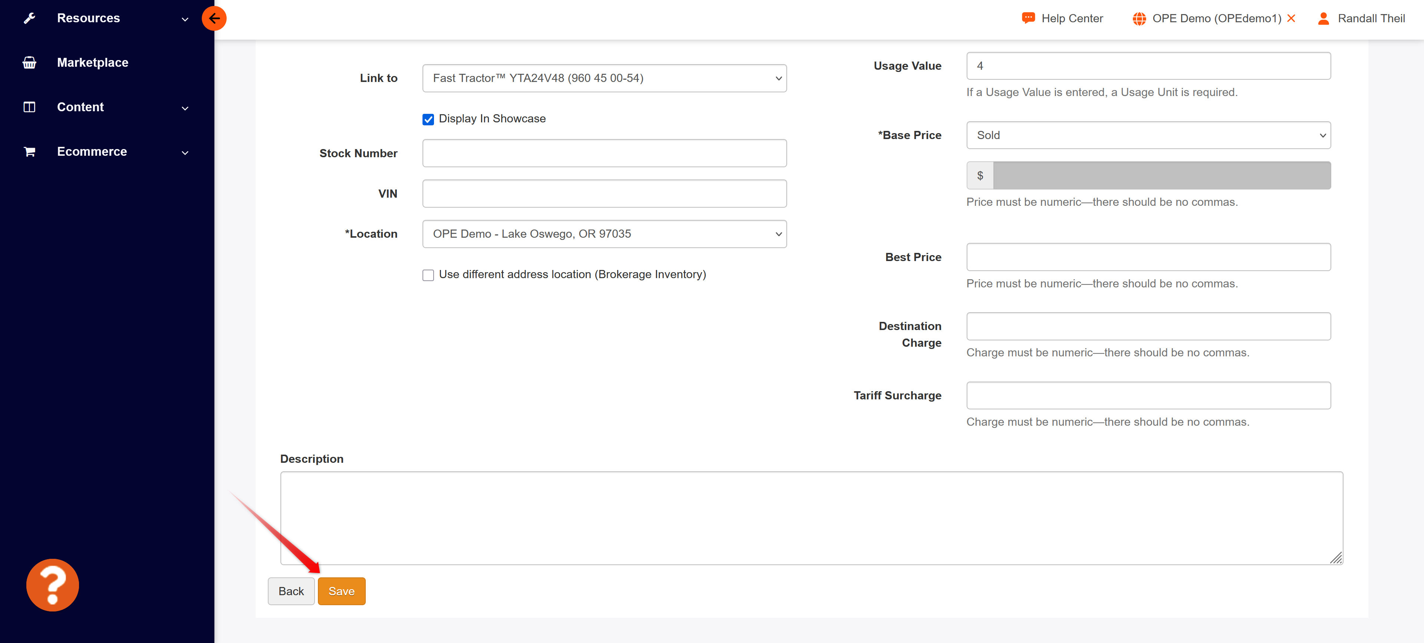1424x643 pixels.
Task: Click the Ecommerce shopping cart icon
Action: pyautogui.click(x=30, y=151)
